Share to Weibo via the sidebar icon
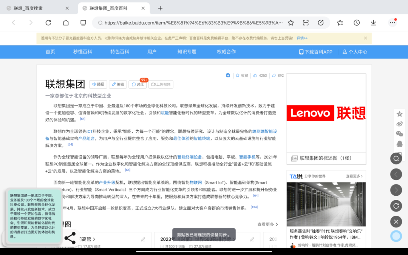408x255 pixels. tap(399, 124)
